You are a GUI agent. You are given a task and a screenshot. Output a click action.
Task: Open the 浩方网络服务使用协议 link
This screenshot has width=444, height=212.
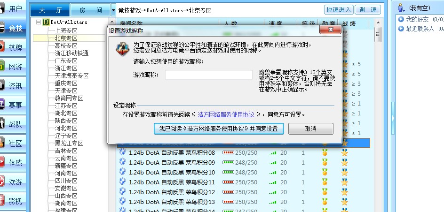point(226,114)
